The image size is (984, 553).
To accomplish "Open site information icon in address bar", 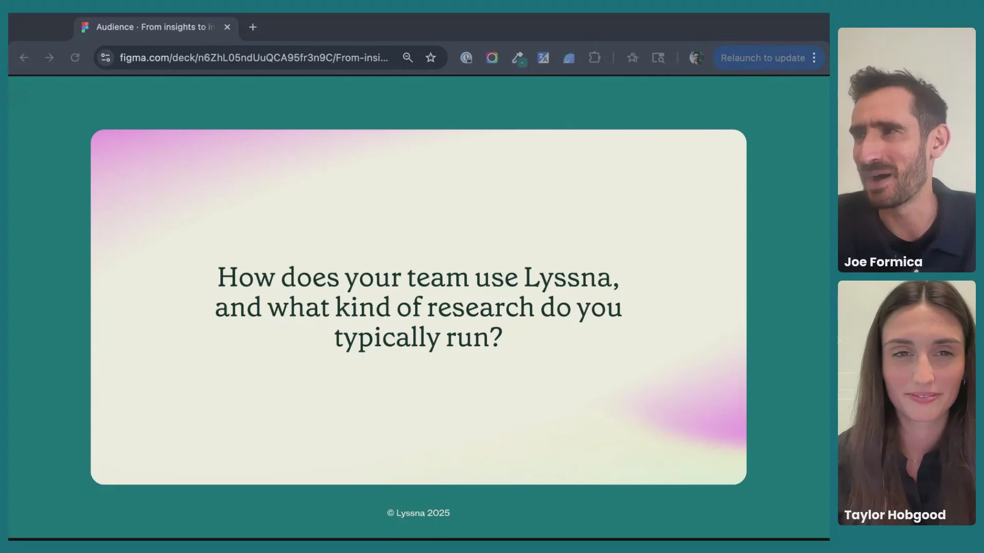I will (106, 58).
